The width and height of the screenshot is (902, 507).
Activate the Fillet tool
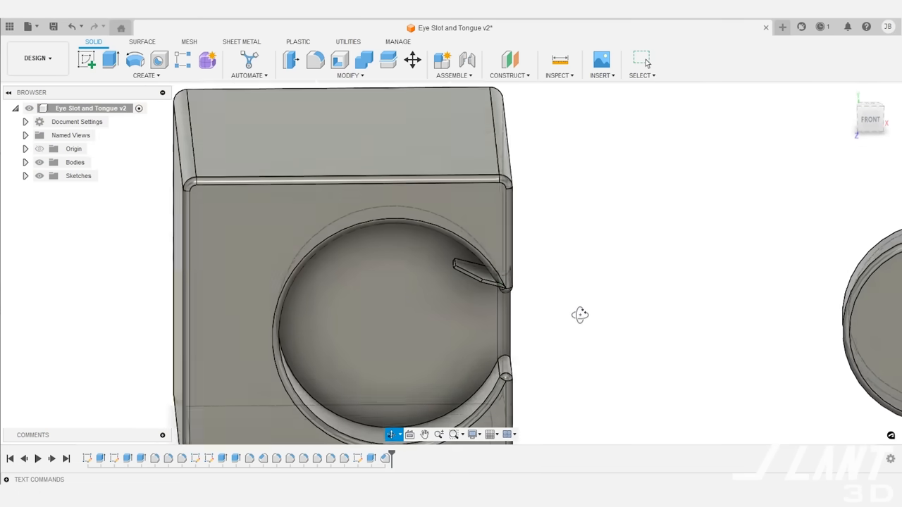coord(316,60)
